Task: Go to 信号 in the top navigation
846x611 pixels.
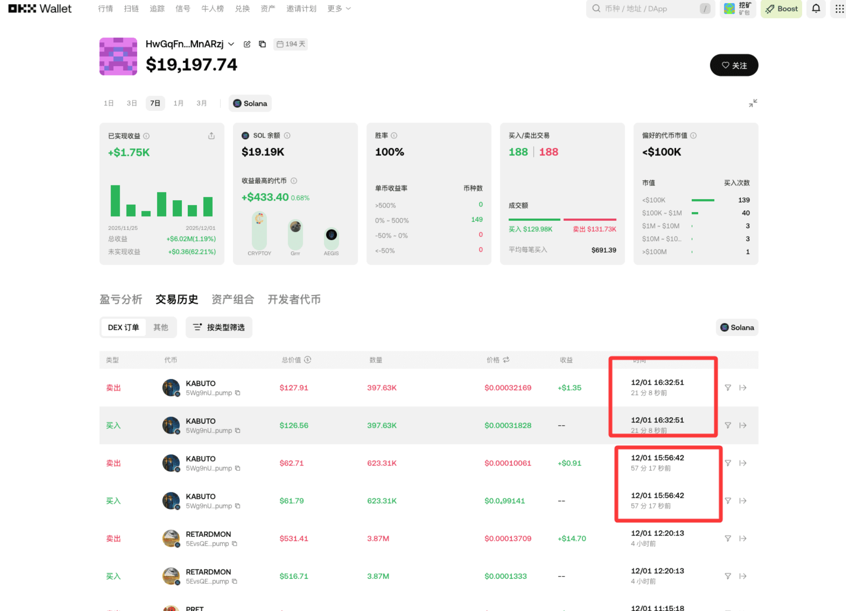Action: click(x=183, y=9)
